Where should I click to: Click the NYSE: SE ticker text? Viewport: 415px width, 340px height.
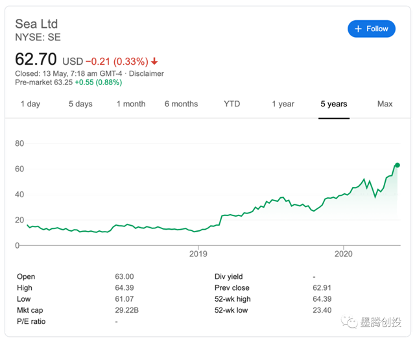(x=38, y=38)
